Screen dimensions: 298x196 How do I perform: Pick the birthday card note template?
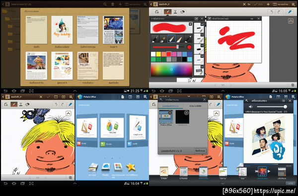(62, 30)
